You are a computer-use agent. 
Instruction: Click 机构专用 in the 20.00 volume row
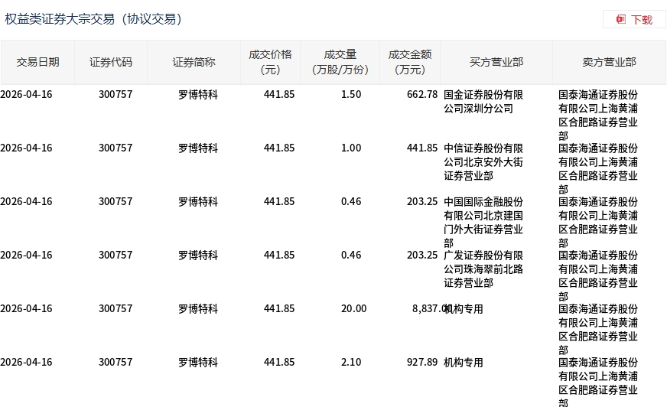(464, 309)
